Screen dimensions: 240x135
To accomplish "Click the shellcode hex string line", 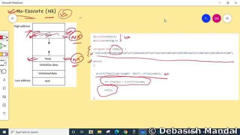I will click(163, 53).
